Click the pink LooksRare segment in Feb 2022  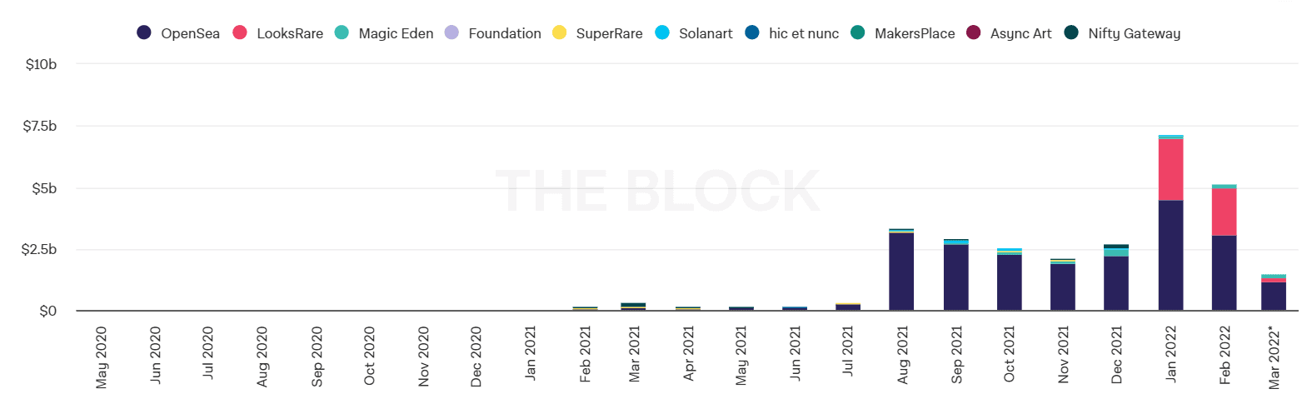click(1224, 212)
